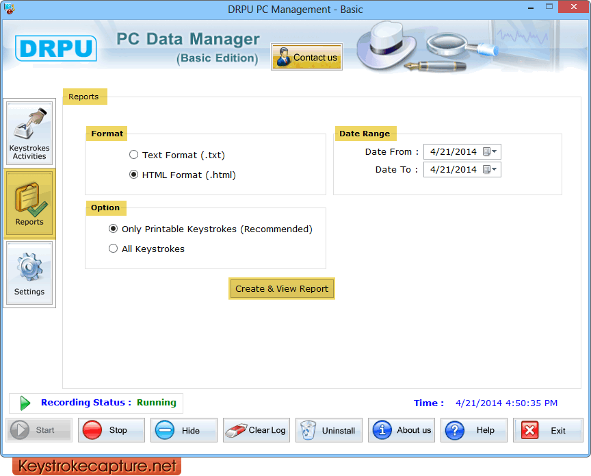Click the grayed Start recording button
The image size is (591, 476).
tap(39, 430)
